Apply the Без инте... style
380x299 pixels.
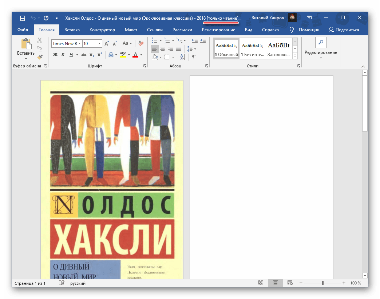pos(253,48)
